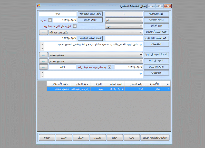Click the بحث (search) button

(132, 138)
